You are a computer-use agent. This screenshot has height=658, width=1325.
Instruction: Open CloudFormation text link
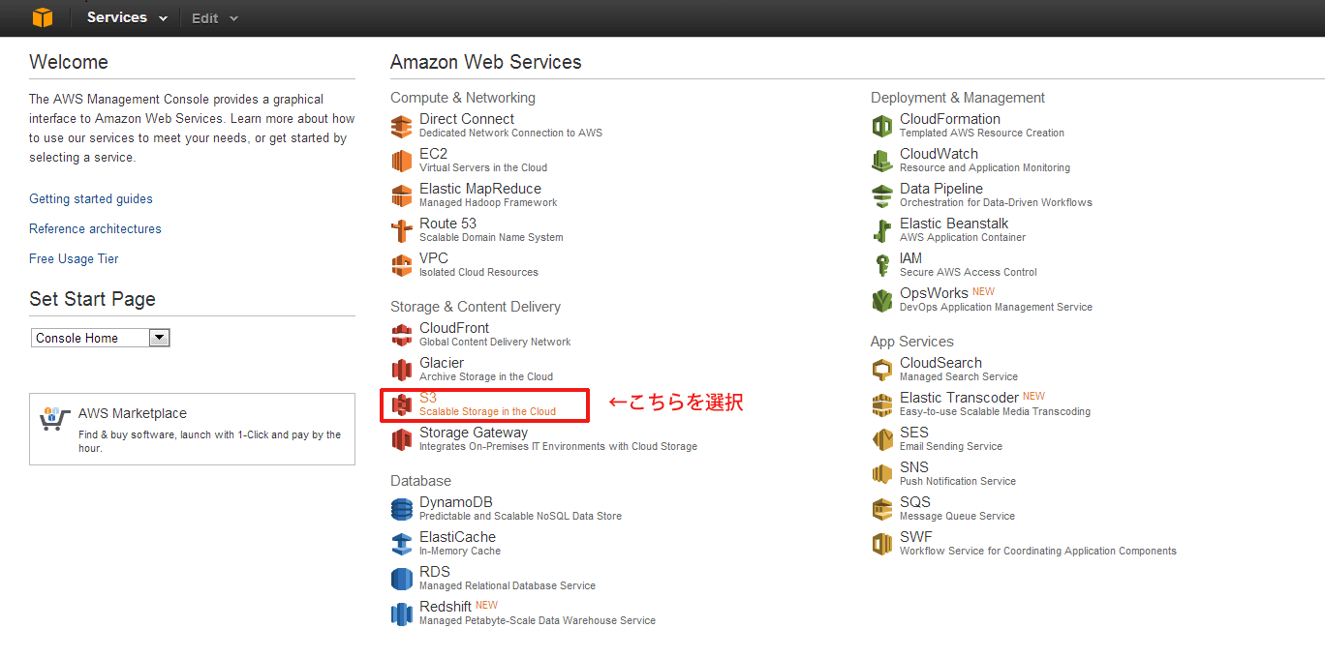pos(950,119)
